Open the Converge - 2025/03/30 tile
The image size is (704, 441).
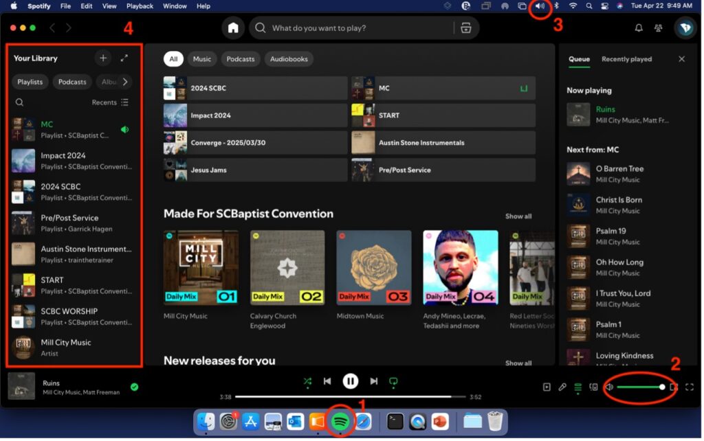[256, 143]
